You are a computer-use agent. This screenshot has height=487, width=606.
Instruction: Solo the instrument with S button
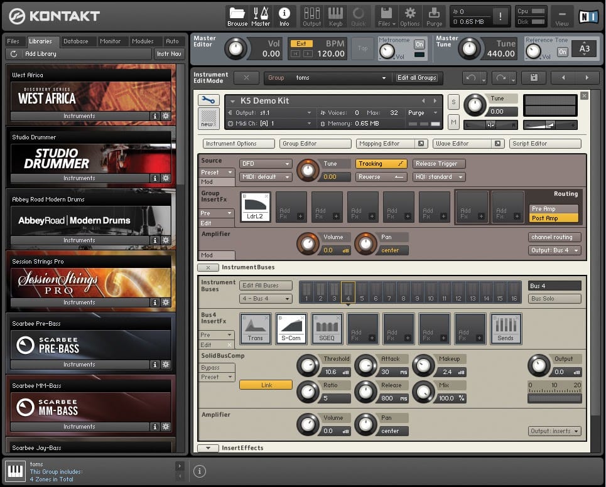click(x=453, y=102)
